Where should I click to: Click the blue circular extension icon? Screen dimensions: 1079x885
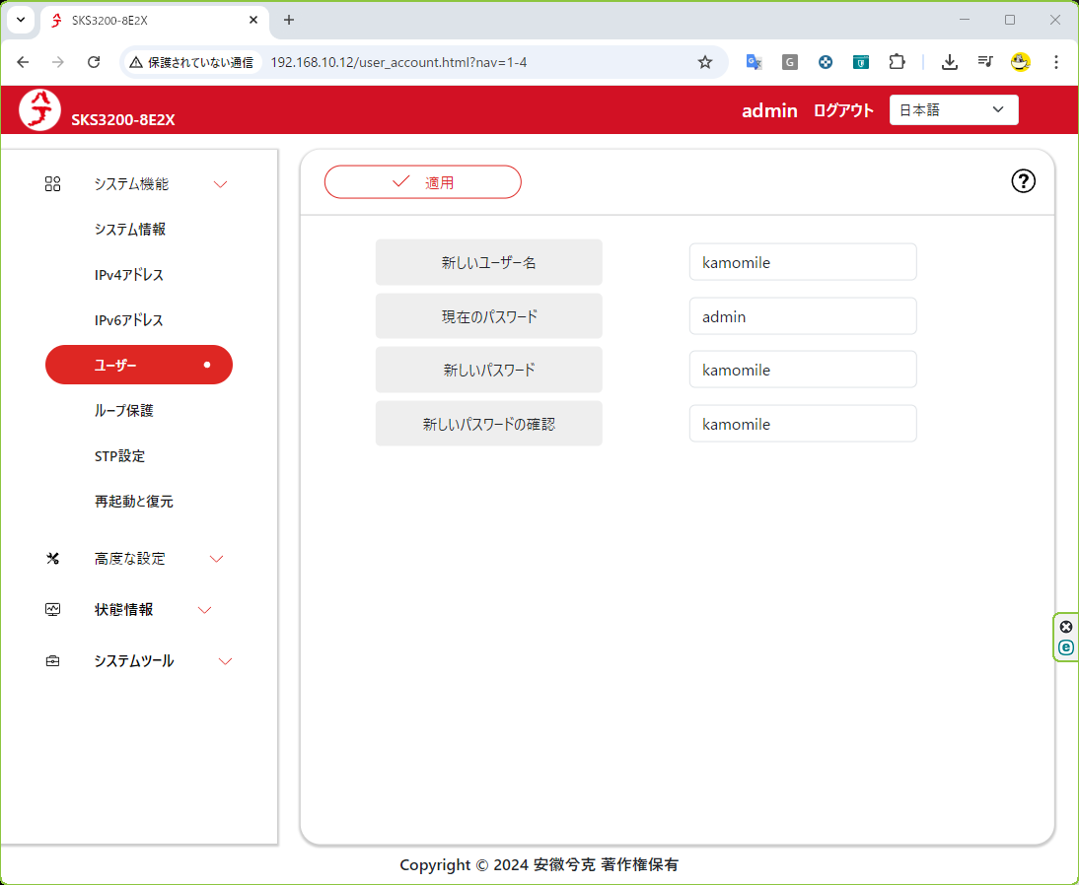click(826, 62)
